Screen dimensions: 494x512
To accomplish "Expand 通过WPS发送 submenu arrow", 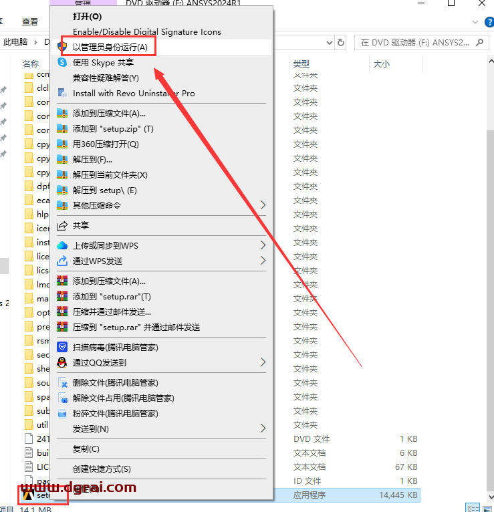I will (263, 261).
